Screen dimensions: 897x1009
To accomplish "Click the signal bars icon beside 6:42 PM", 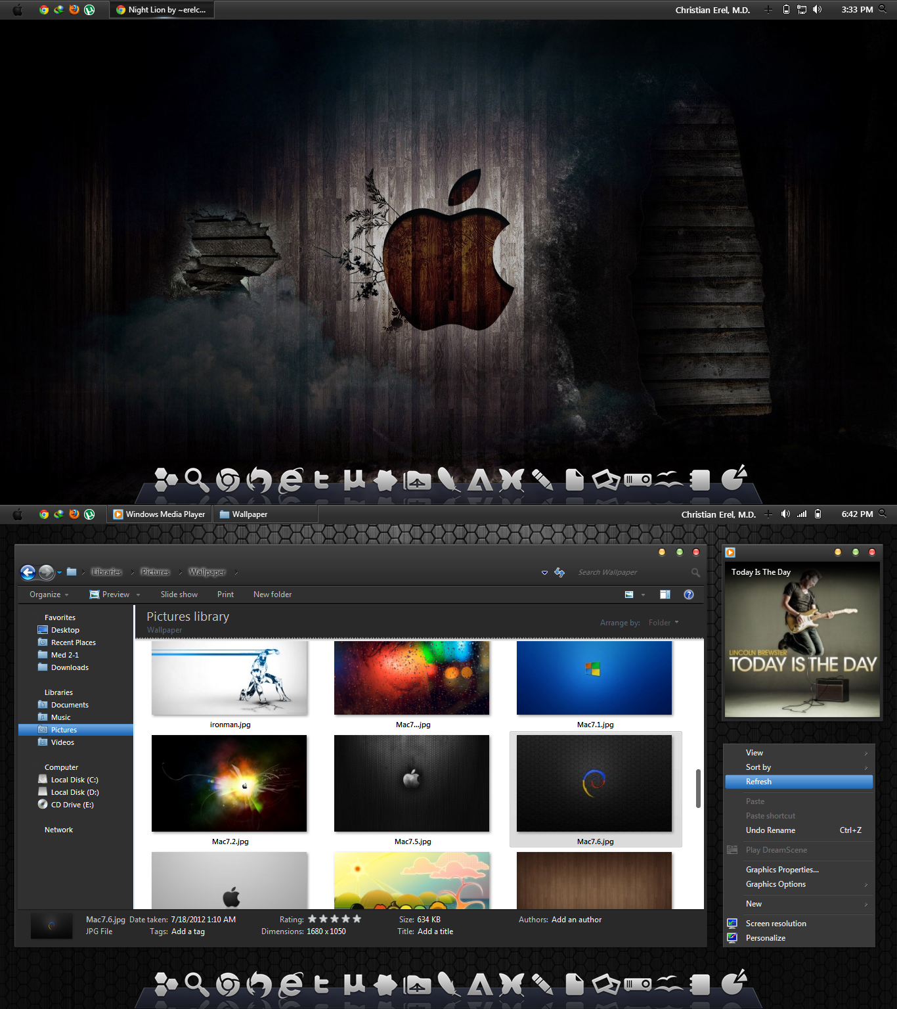I will (802, 514).
